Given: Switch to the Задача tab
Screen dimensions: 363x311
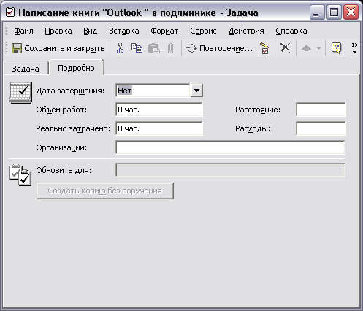Looking at the screenshot, I should [x=26, y=69].
